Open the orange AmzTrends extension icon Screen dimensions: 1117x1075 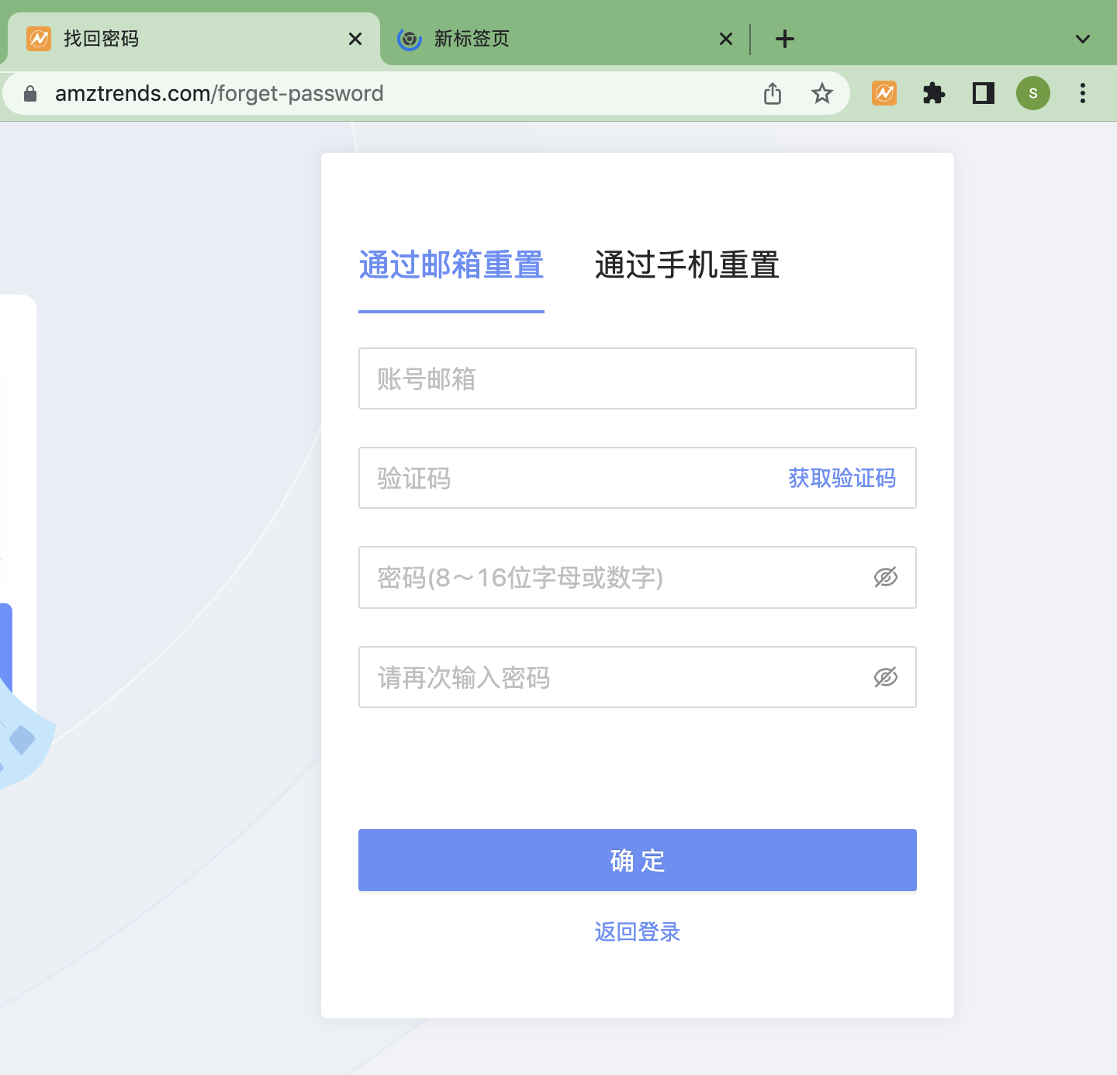click(x=884, y=94)
